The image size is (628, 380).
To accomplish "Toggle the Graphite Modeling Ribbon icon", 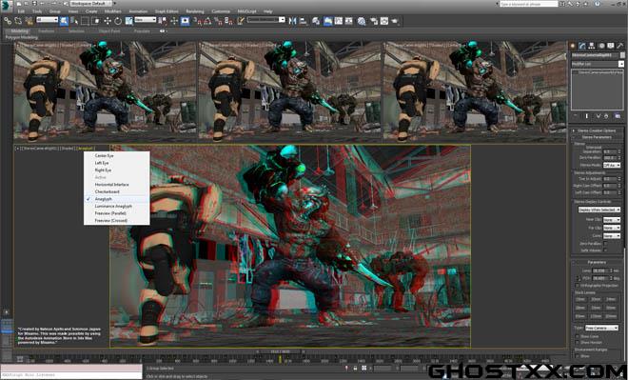I will [x=328, y=21].
